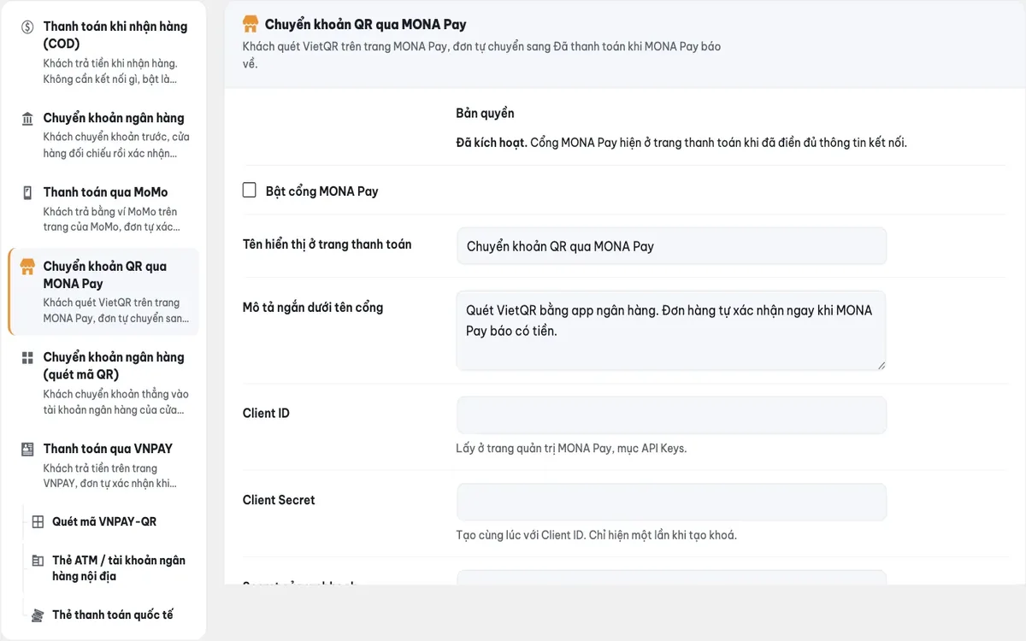Click the Thẻ ATM card icon

coord(38,561)
